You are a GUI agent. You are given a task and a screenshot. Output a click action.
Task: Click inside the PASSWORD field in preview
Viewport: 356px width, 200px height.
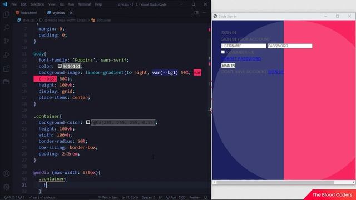[290, 46]
